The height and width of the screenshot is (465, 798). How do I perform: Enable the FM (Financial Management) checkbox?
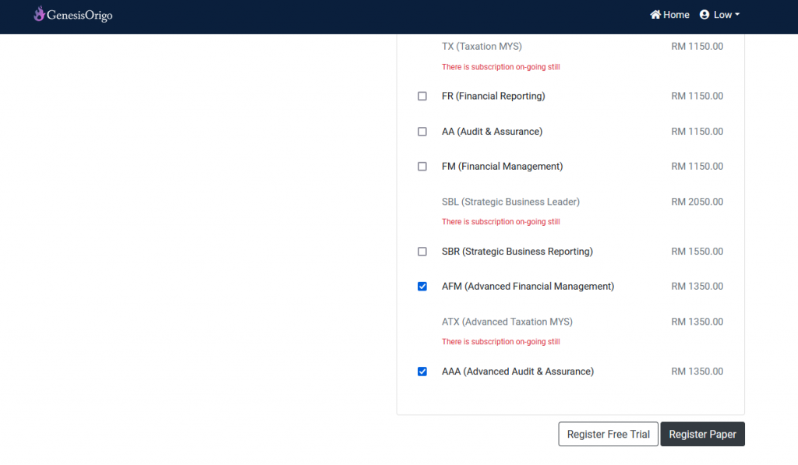point(422,167)
